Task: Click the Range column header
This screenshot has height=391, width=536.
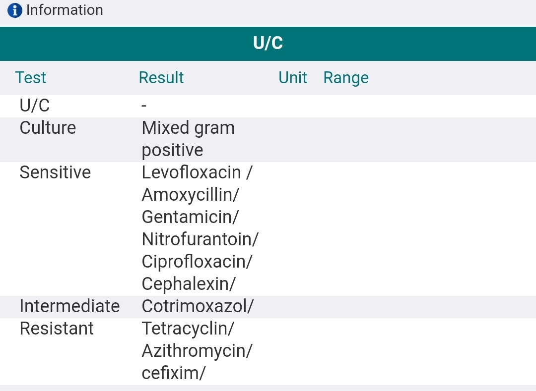Action: click(345, 78)
